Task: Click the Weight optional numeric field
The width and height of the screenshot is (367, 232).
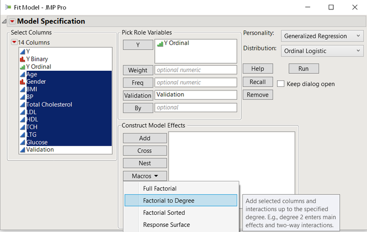Action: click(195, 70)
